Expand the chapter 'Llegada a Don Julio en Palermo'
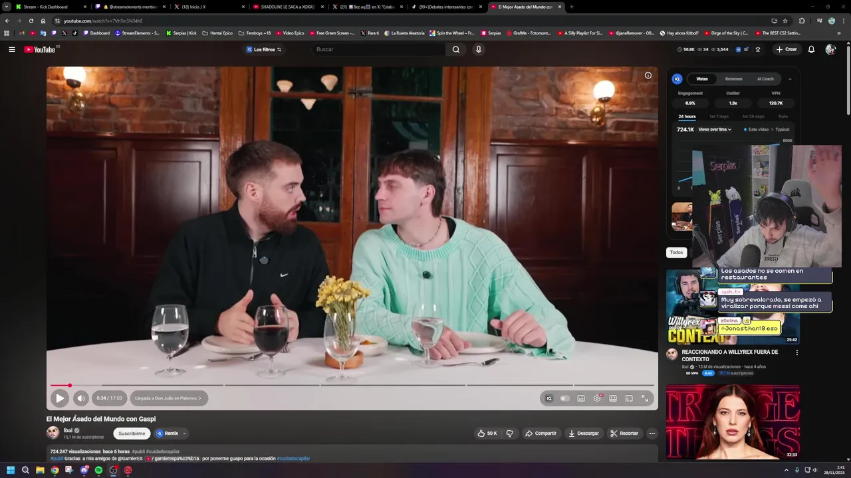851x478 pixels. (x=169, y=398)
